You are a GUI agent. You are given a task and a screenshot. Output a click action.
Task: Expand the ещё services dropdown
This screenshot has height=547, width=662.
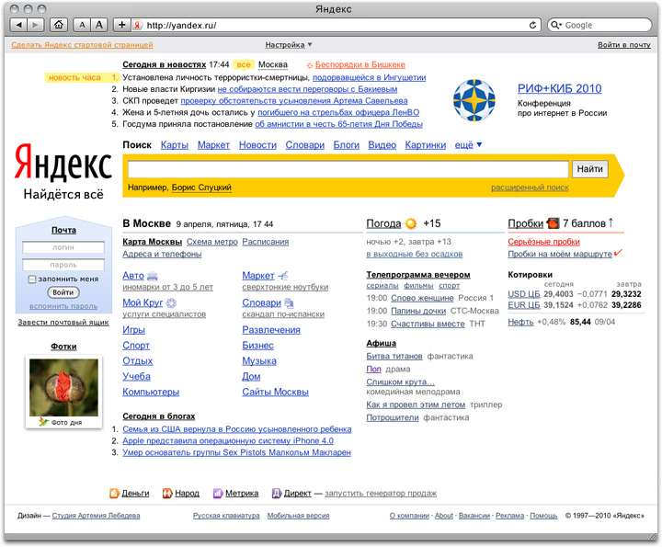click(x=468, y=145)
